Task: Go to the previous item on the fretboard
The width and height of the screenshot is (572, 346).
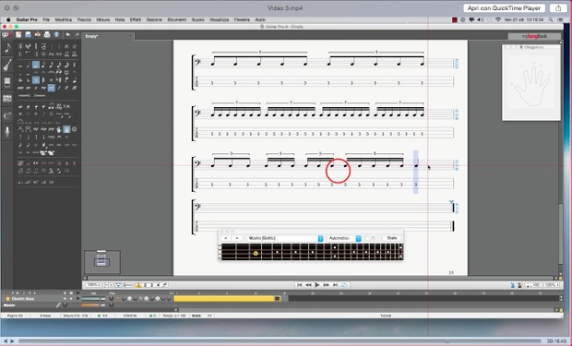Action: pos(226,238)
